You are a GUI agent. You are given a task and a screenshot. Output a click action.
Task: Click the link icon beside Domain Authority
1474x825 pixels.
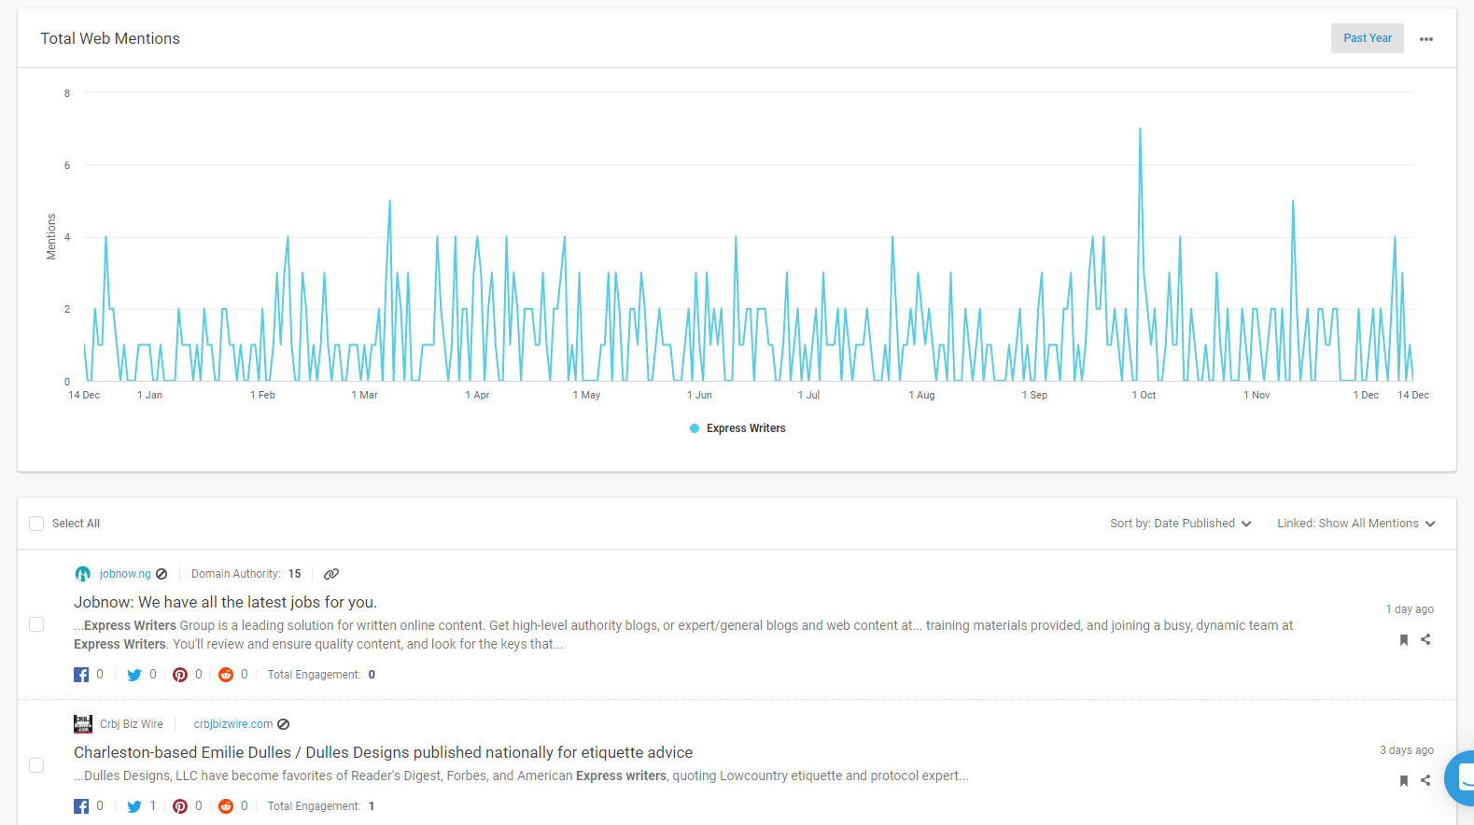(331, 574)
